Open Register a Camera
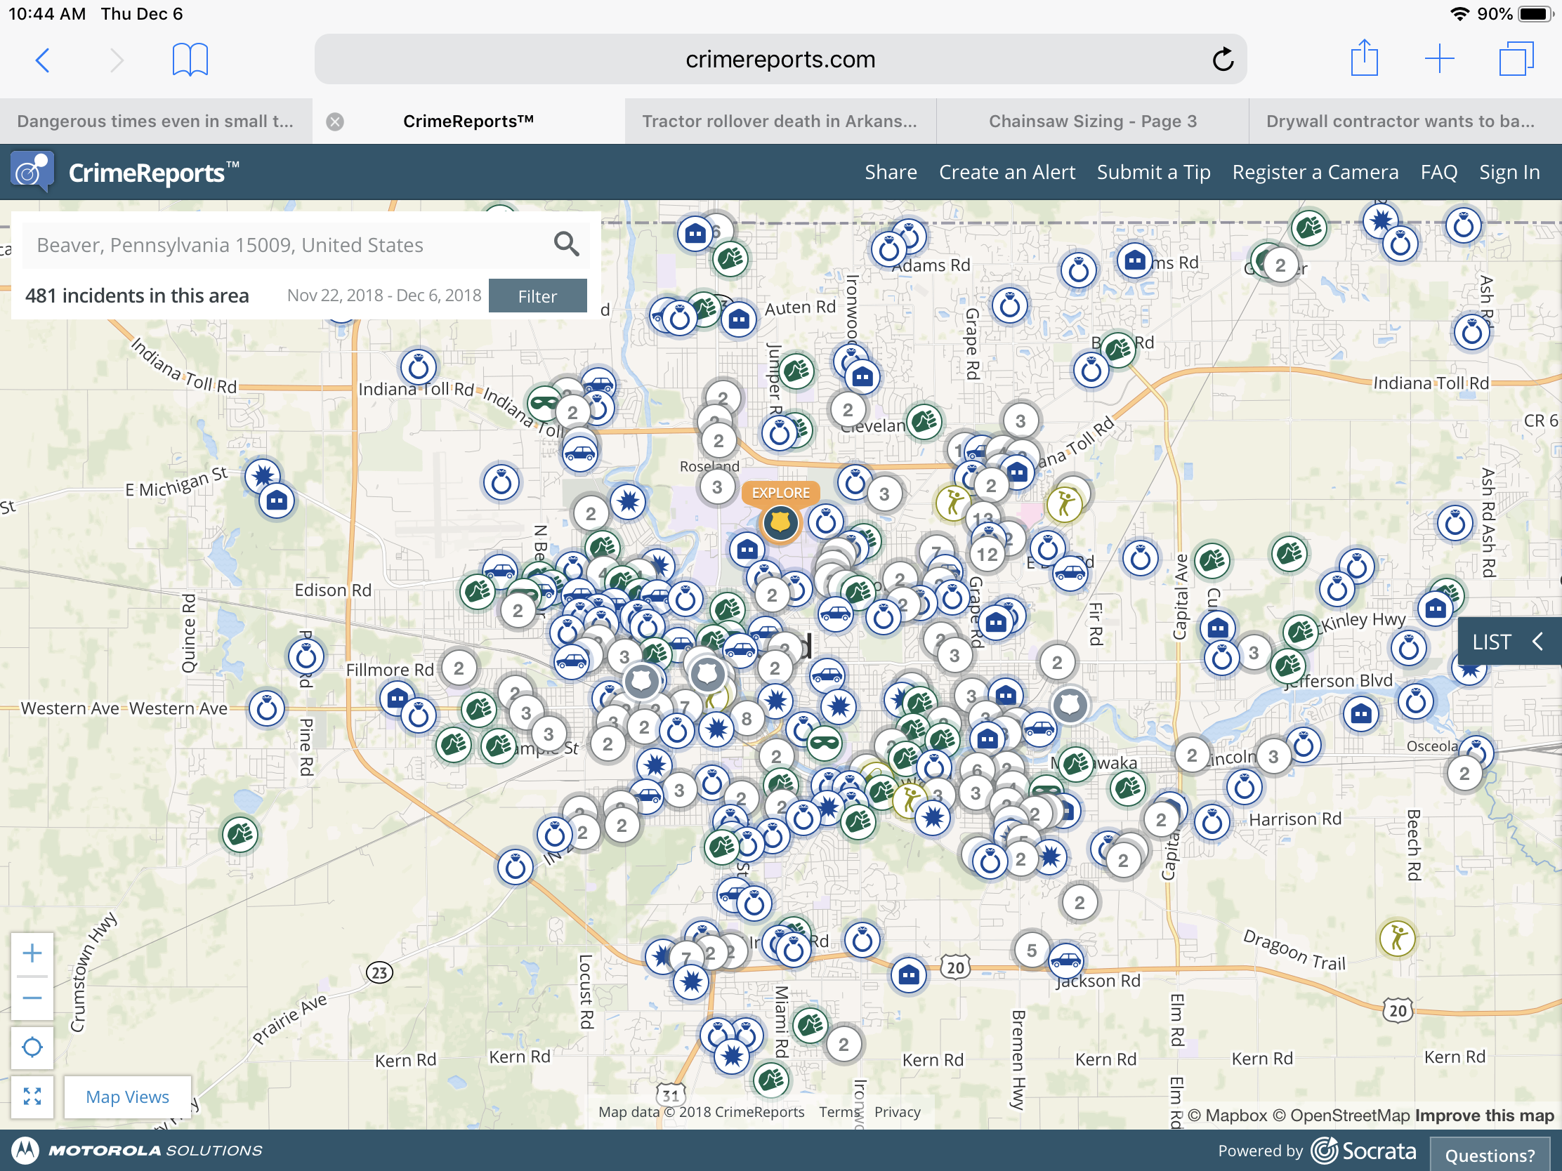Image resolution: width=1562 pixels, height=1171 pixels. pos(1315,172)
